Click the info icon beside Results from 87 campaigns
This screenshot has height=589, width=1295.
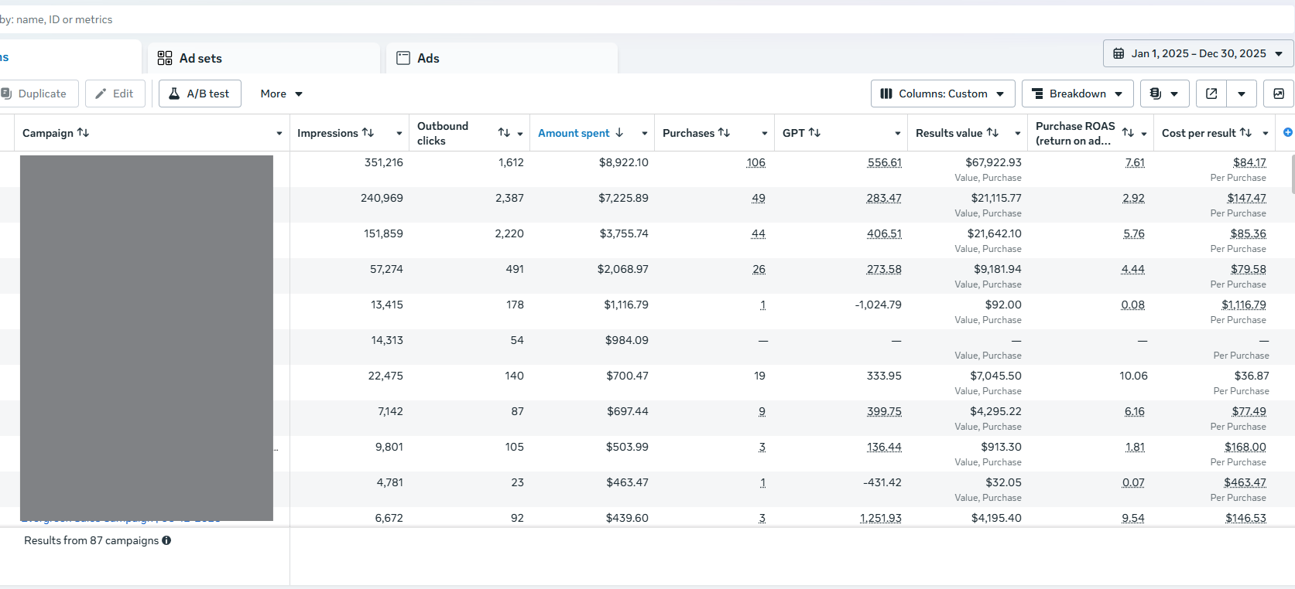[x=166, y=541]
